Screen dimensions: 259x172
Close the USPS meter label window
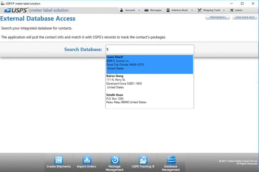[253, 3]
